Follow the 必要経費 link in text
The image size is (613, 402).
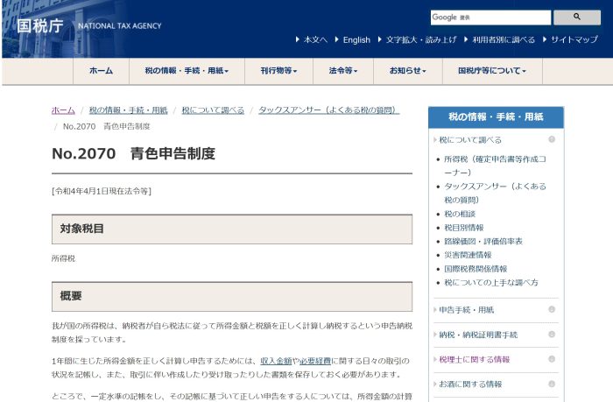pos(315,361)
